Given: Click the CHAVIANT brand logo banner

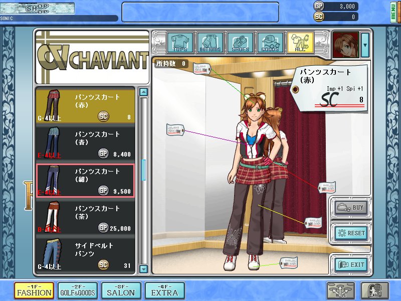Looking at the screenshot, I should tap(92, 57).
